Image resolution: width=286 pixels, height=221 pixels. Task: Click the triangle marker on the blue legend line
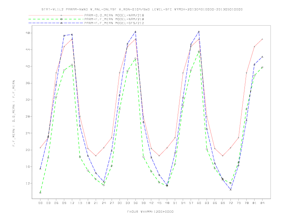61,23
